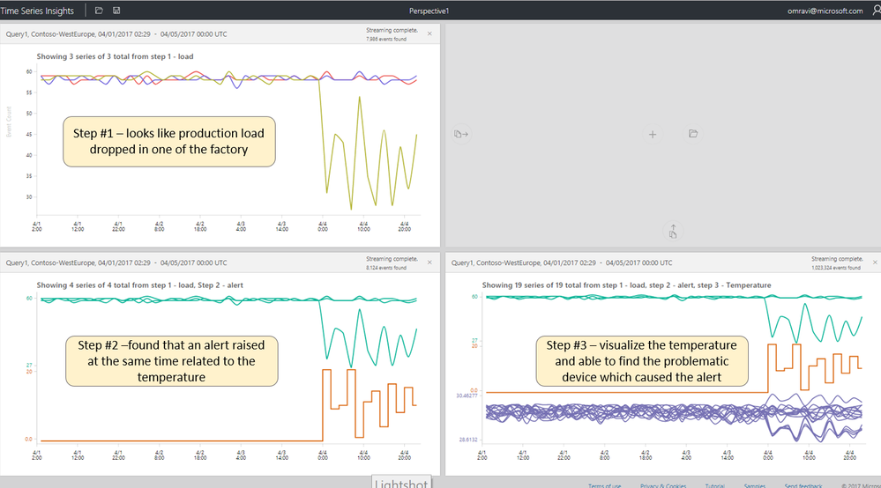The height and width of the screenshot is (488, 881).
Task: Select the Perspective1 title
Action: click(x=429, y=11)
